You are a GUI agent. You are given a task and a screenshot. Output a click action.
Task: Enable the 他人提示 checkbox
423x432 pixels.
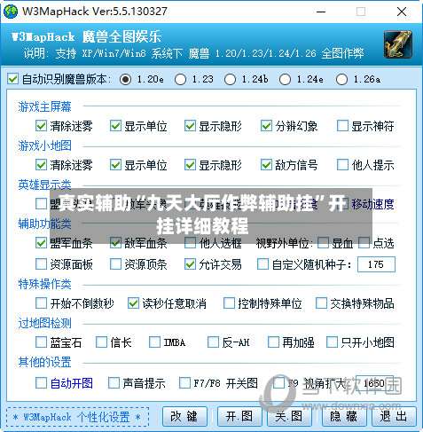(342, 165)
